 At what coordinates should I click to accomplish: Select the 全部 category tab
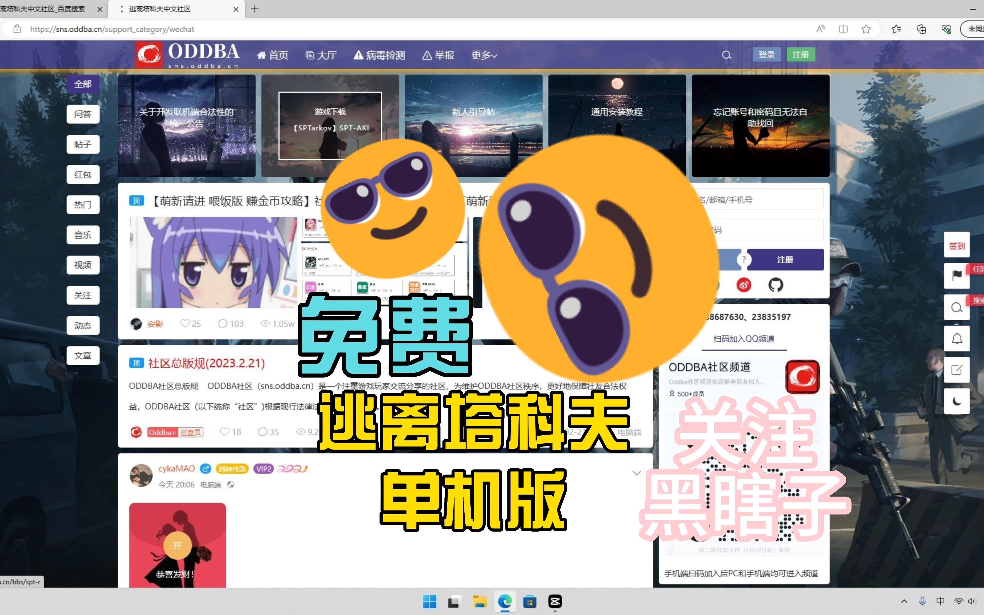coord(83,84)
